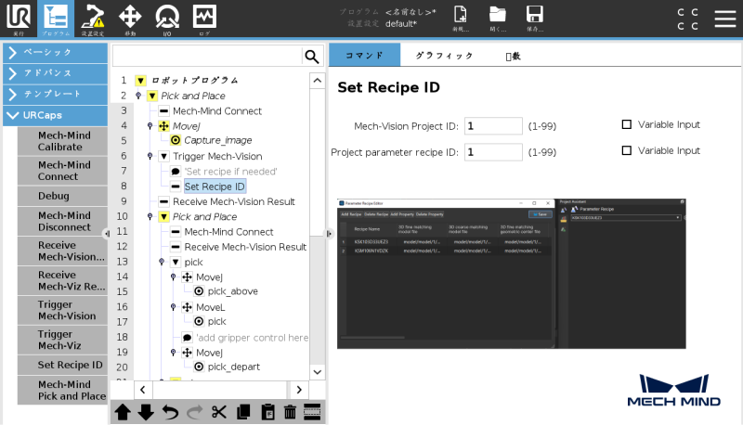Open the Run tab with UR logo

coord(19,19)
